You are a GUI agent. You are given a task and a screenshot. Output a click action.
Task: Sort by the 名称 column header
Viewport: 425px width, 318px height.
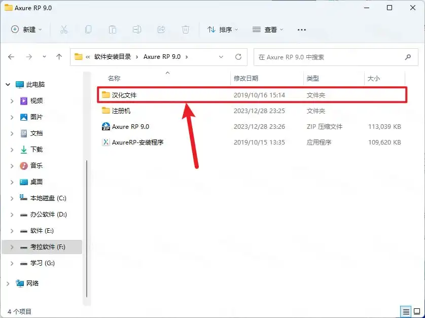114,79
